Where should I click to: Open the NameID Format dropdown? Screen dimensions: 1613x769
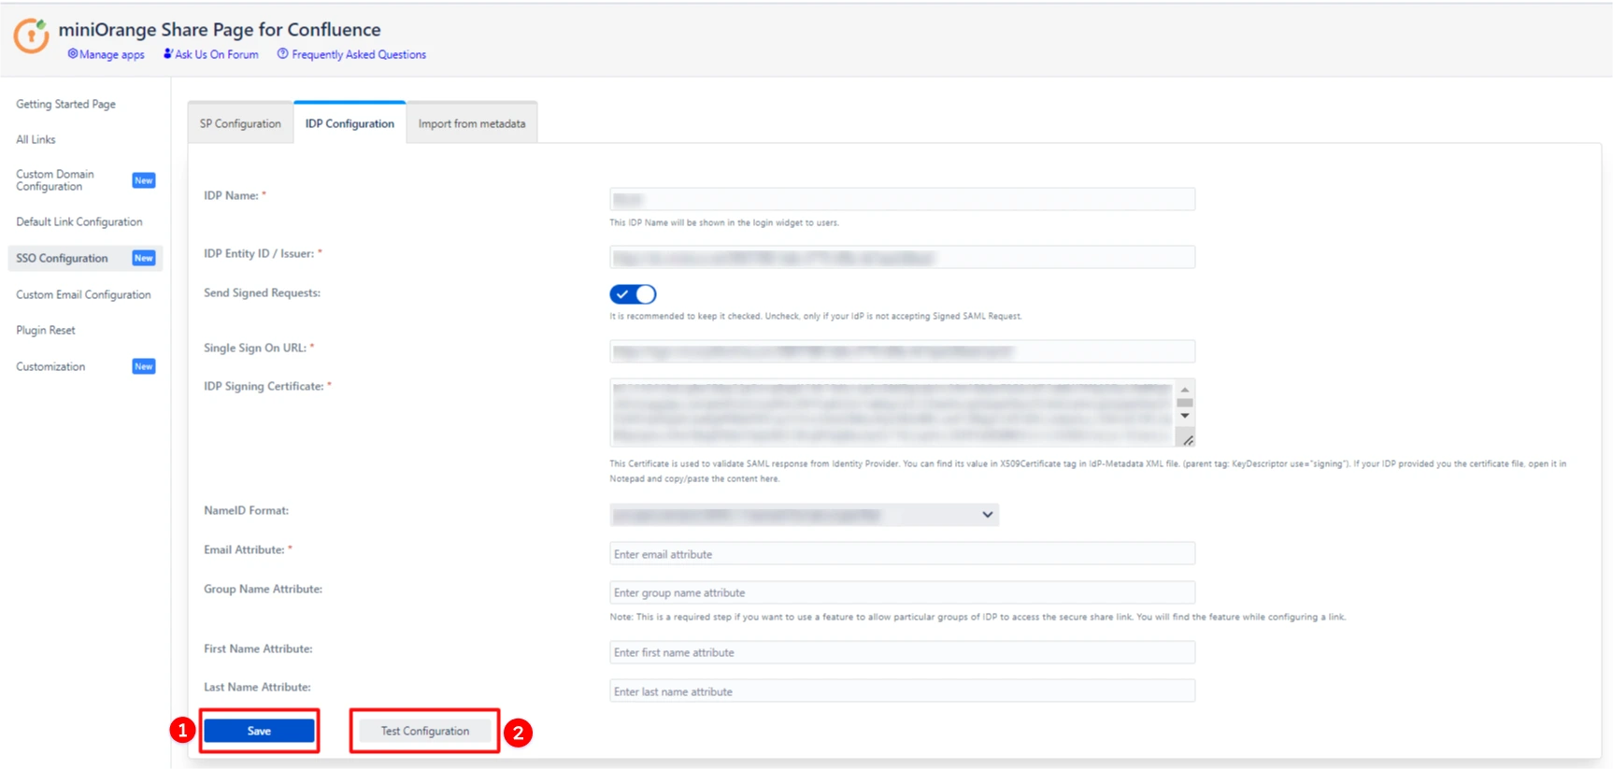(x=804, y=515)
